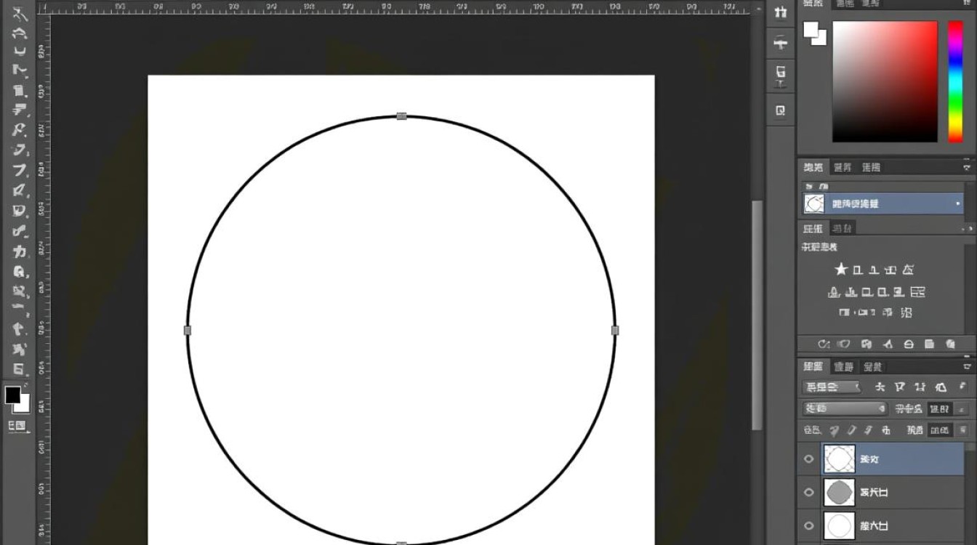
Task: Switch to third tab in Layers panel group
Action: (x=872, y=367)
